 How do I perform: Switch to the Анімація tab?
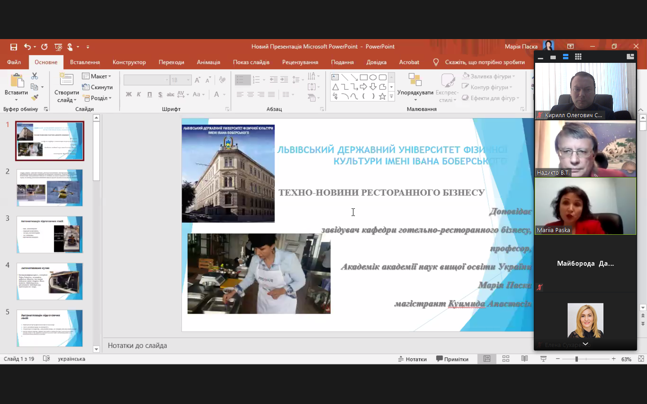tap(208, 62)
